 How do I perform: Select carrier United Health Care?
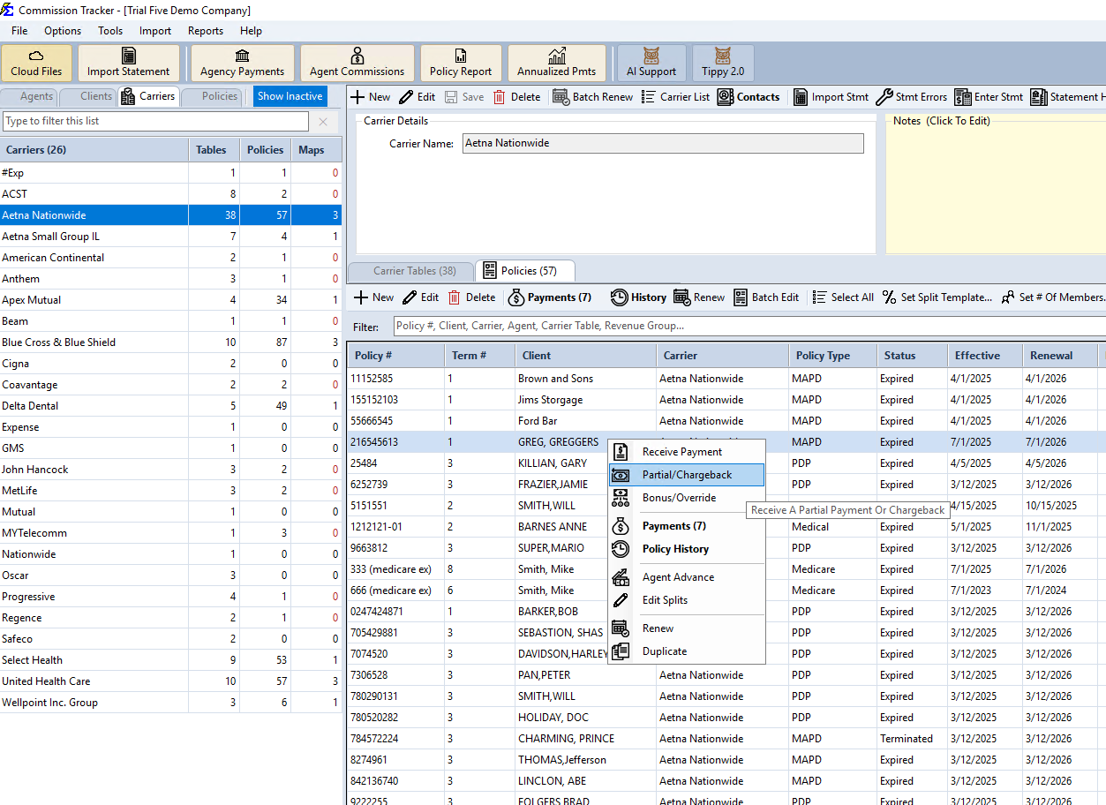170,681
